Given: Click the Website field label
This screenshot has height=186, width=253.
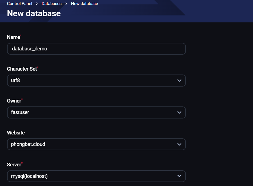Looking at the screenshot, I should coord(16,133).
